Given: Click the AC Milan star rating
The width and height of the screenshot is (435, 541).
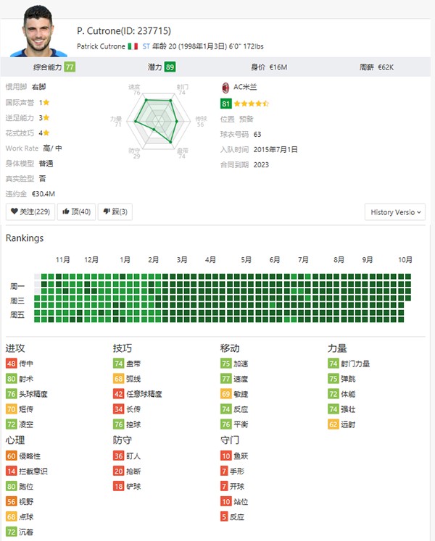Looking at the screenshot, I should tap(251, 104).
